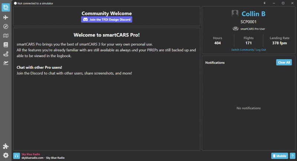The height and width of the screenshot is (161, 297).
Task: Click the No notifications message
Action: point(248,108)
